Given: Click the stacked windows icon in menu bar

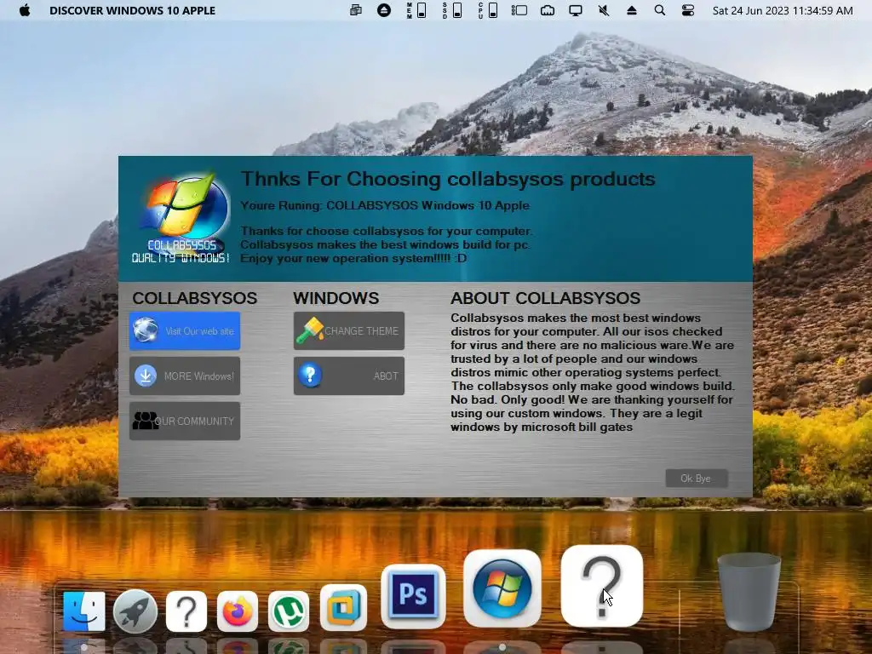Looking at the screenshot, I should pyautogui.click(x=356, y=10).
